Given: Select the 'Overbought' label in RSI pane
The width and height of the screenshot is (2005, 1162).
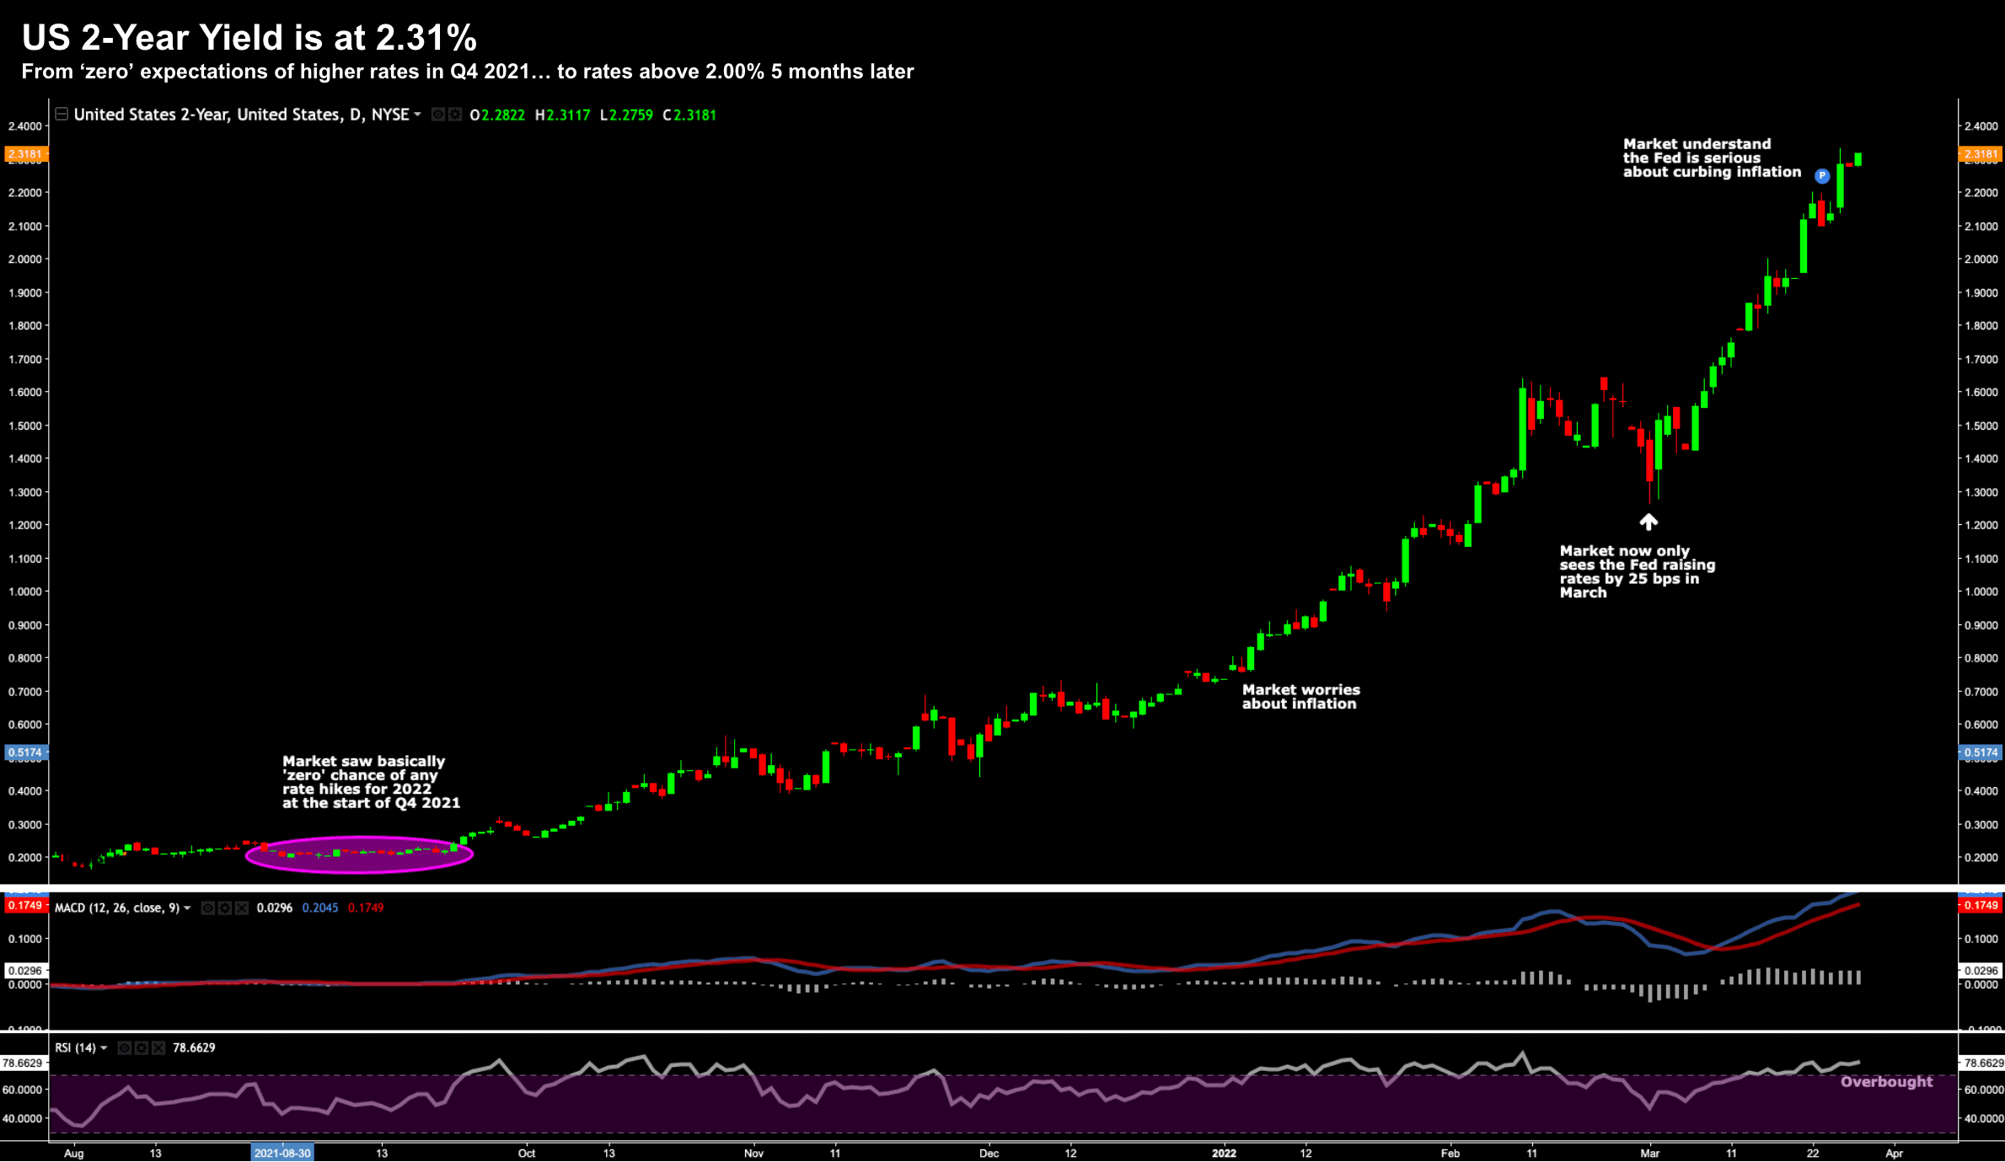Looking at the screenshot, I should [1886, 1081].
